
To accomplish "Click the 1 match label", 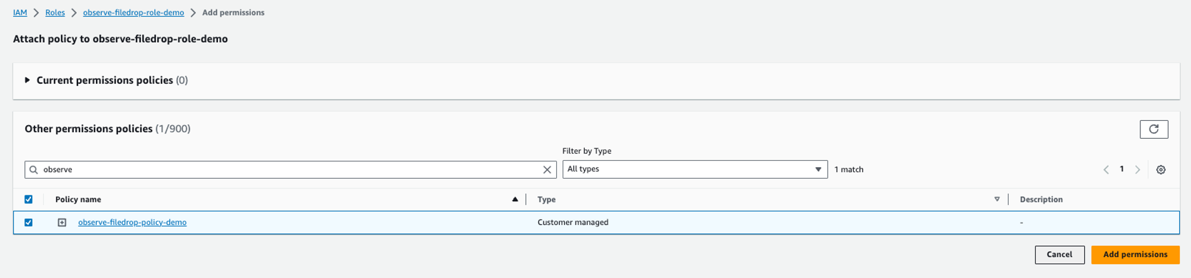I will [849, 170].
